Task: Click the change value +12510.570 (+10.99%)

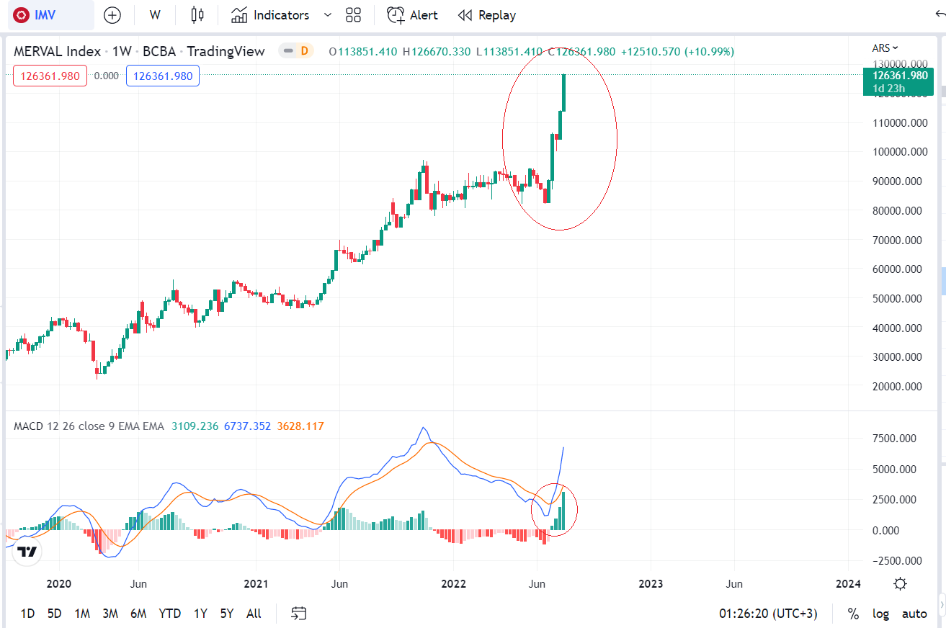Action: point(677,52)
